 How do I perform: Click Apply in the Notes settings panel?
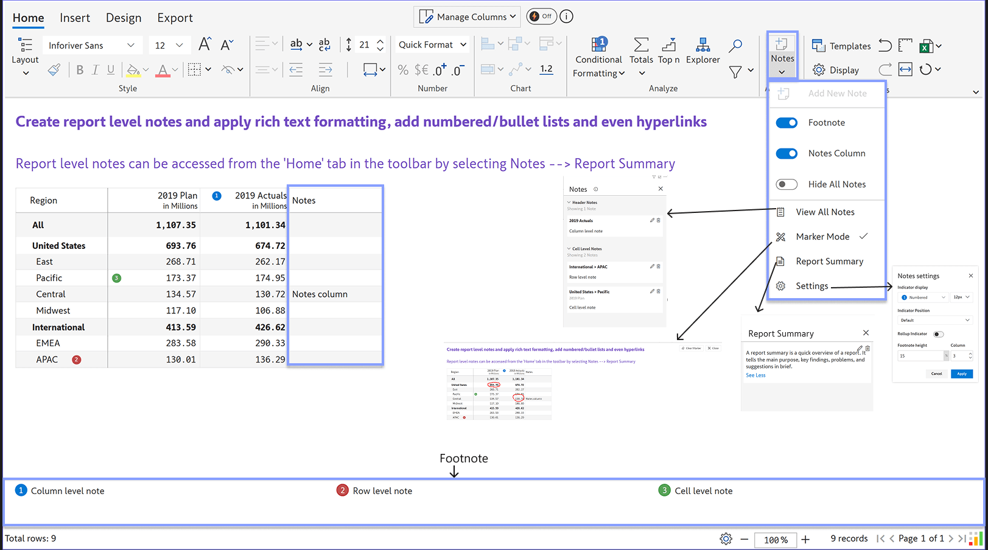point(961,374)
